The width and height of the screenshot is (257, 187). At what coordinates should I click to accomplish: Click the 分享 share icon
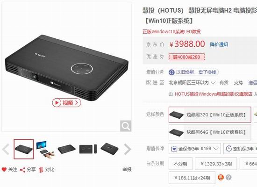tap(22, 170)
